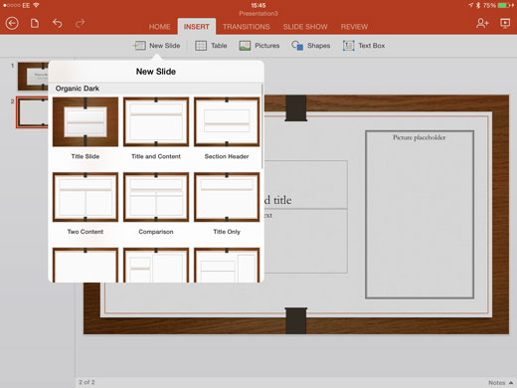The image size is (517, 388).
Task: Expand the Notes pane
Action: (x=500, y=383)
